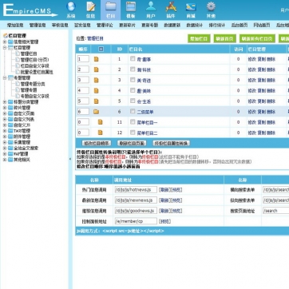289x289 pixels.
Task: Click the 刷新栏目页面 button below the table
Action: [132, 143]
